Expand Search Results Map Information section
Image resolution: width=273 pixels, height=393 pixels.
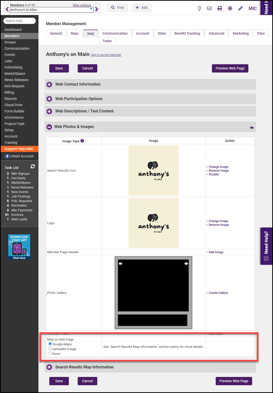click(x=49, y=367)
